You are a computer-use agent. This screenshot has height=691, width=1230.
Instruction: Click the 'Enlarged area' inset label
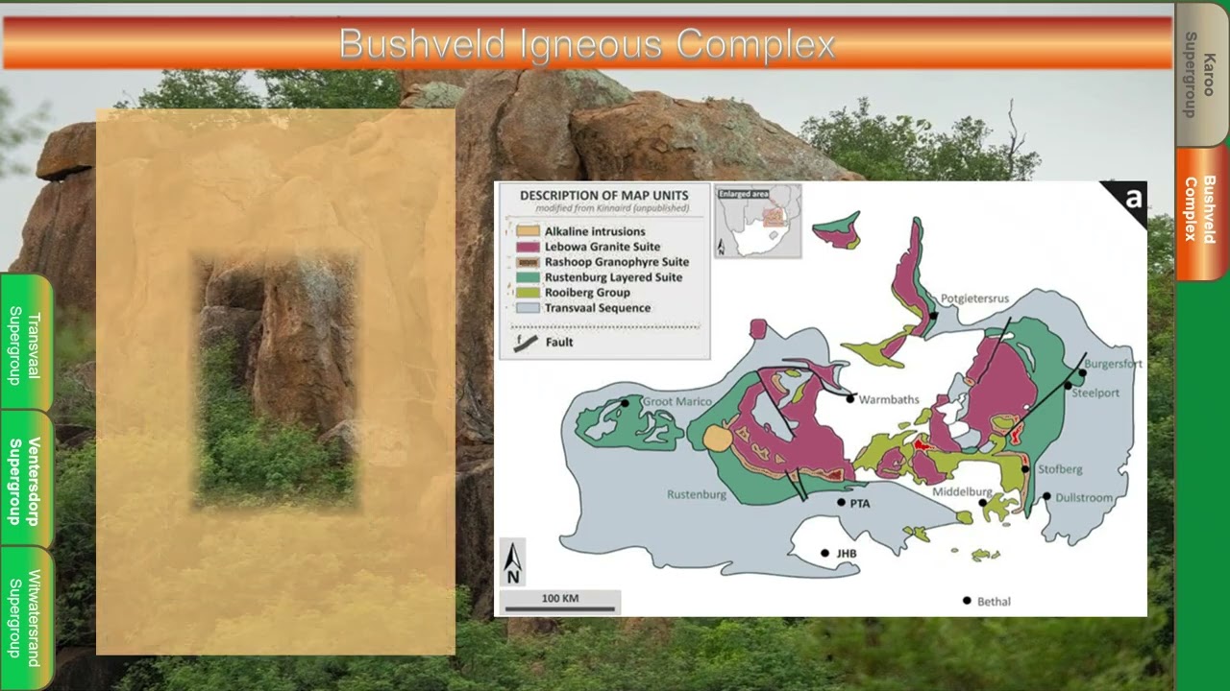click(745, 194)
